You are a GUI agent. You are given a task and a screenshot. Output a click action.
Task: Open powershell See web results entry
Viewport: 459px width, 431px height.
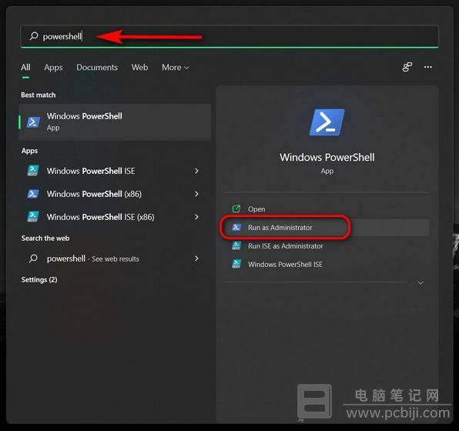114,259
